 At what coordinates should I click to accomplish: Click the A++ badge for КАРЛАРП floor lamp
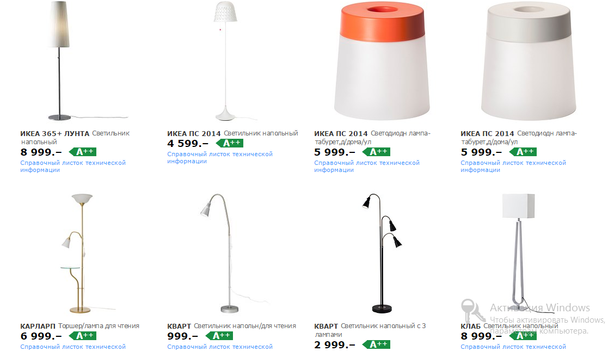83,335
